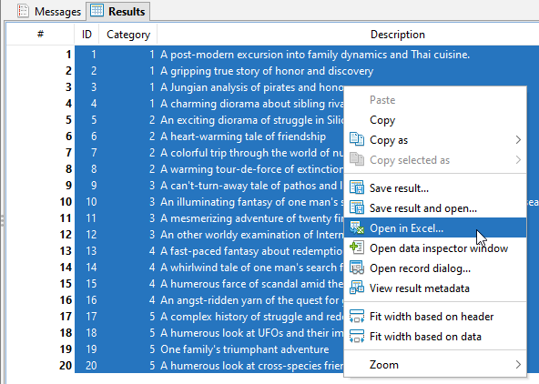Image resolution: width=539 pixels, height=384 pixels.
Task: Select row number 1 header
Action: tap(41, 55)
